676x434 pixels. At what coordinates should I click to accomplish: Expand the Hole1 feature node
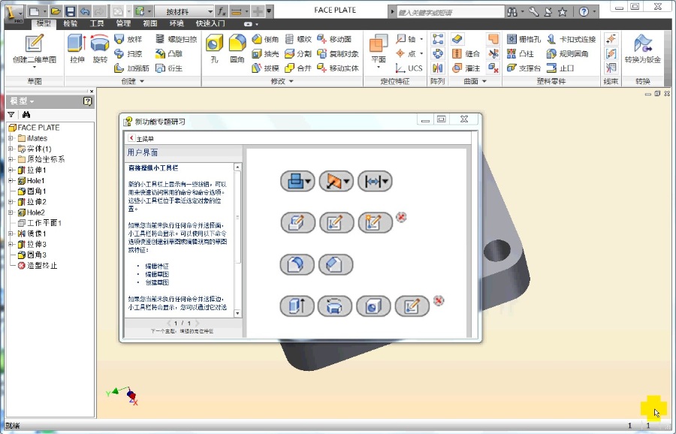tap(11, 180)
